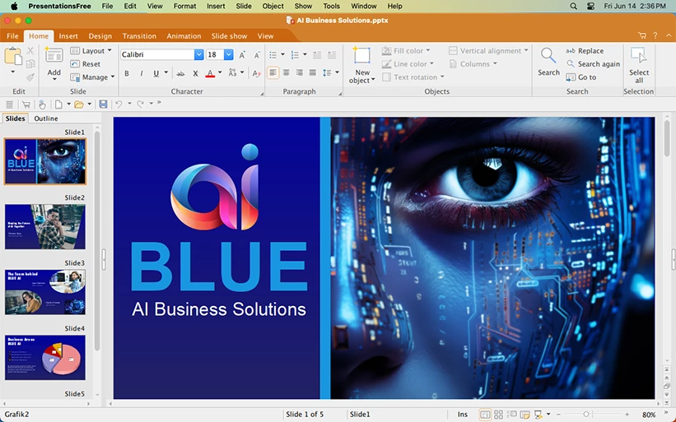Click the Select all icon

click(639, 56)
